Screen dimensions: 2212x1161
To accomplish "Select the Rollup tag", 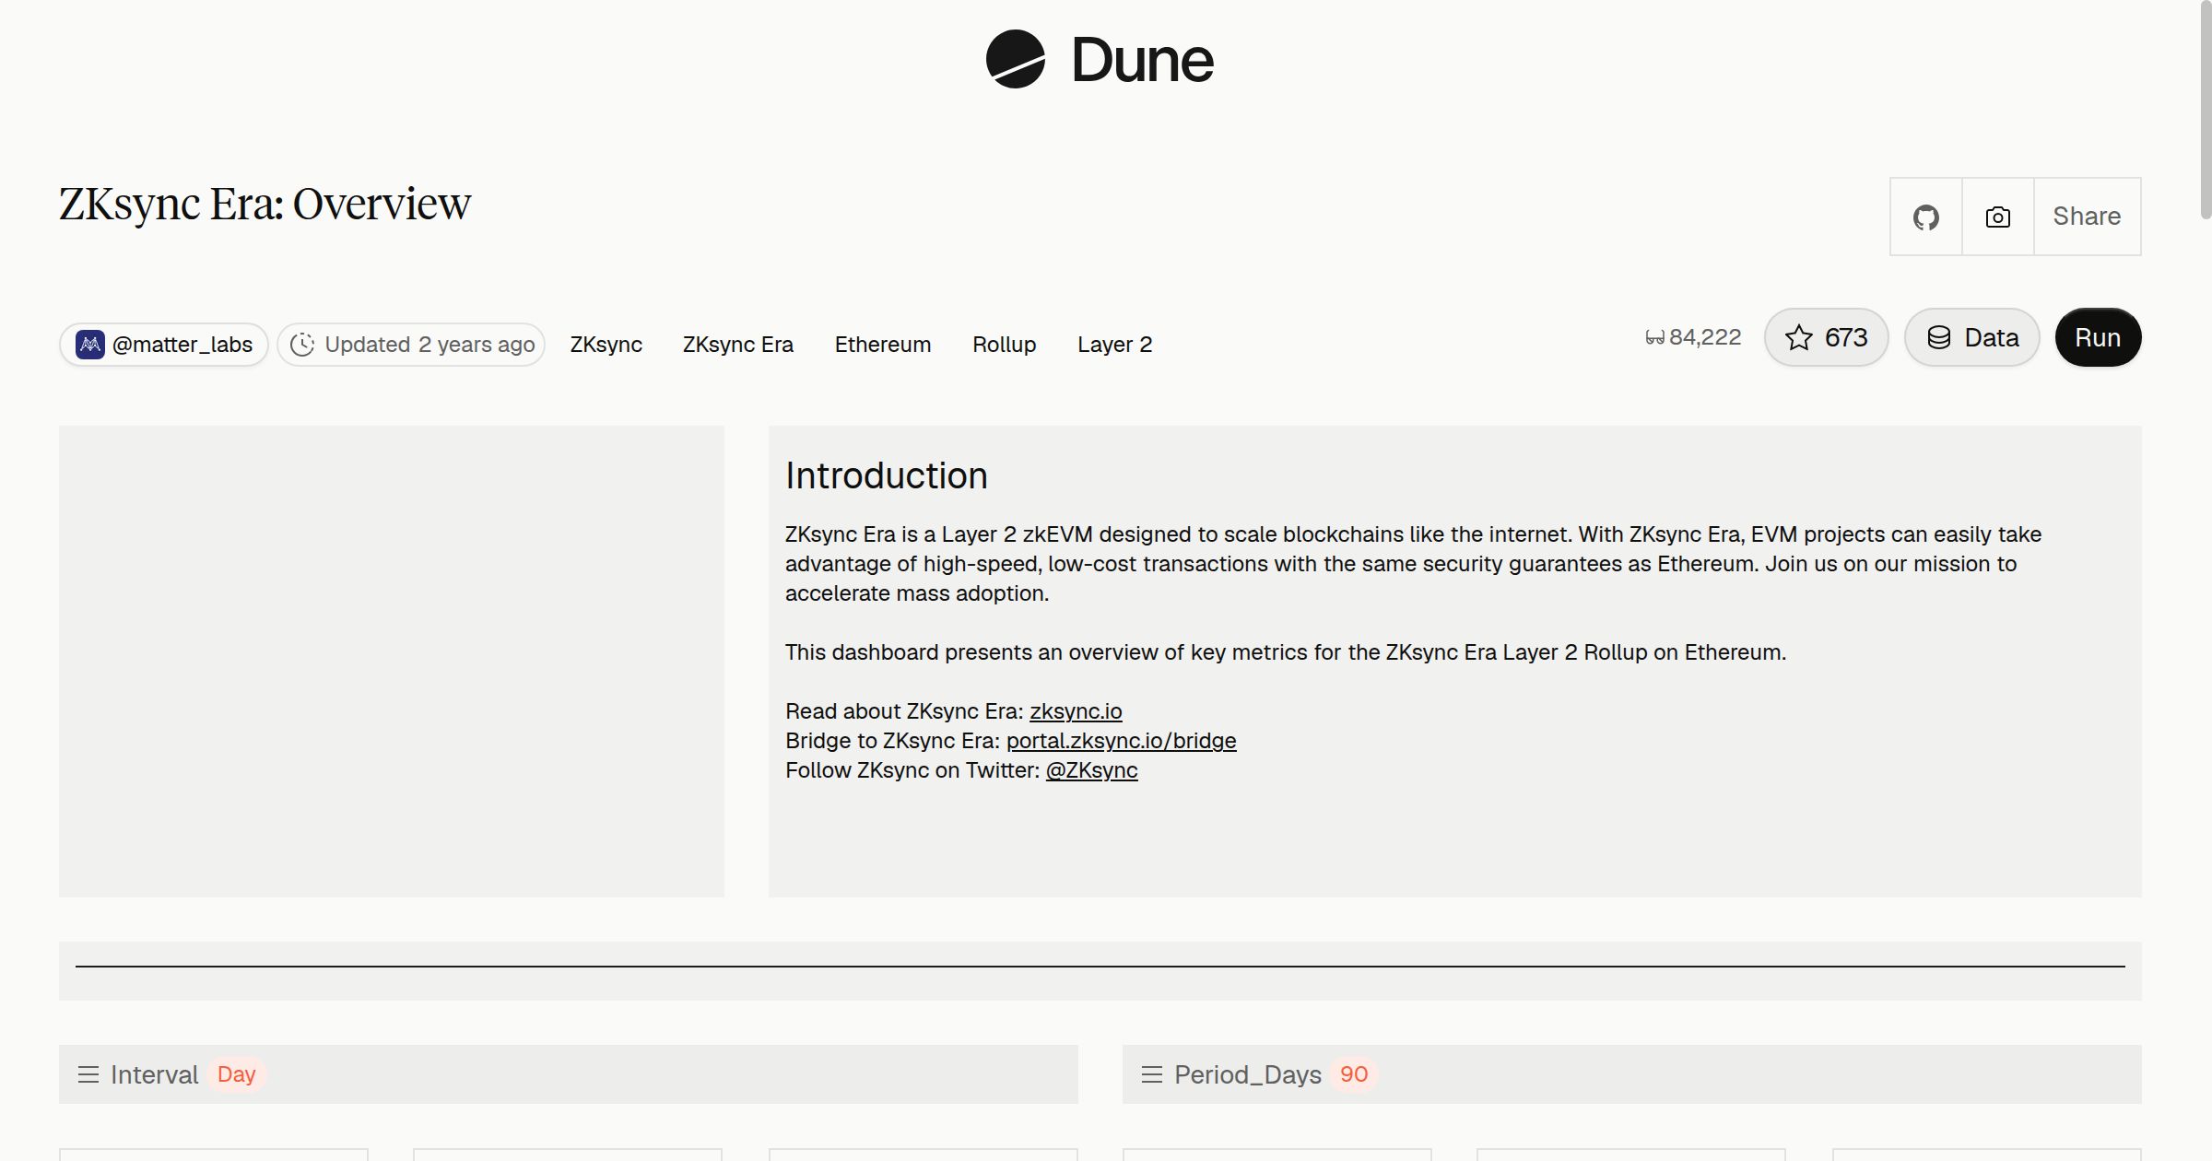I will pyautogui.click(x=1005, y=345).
